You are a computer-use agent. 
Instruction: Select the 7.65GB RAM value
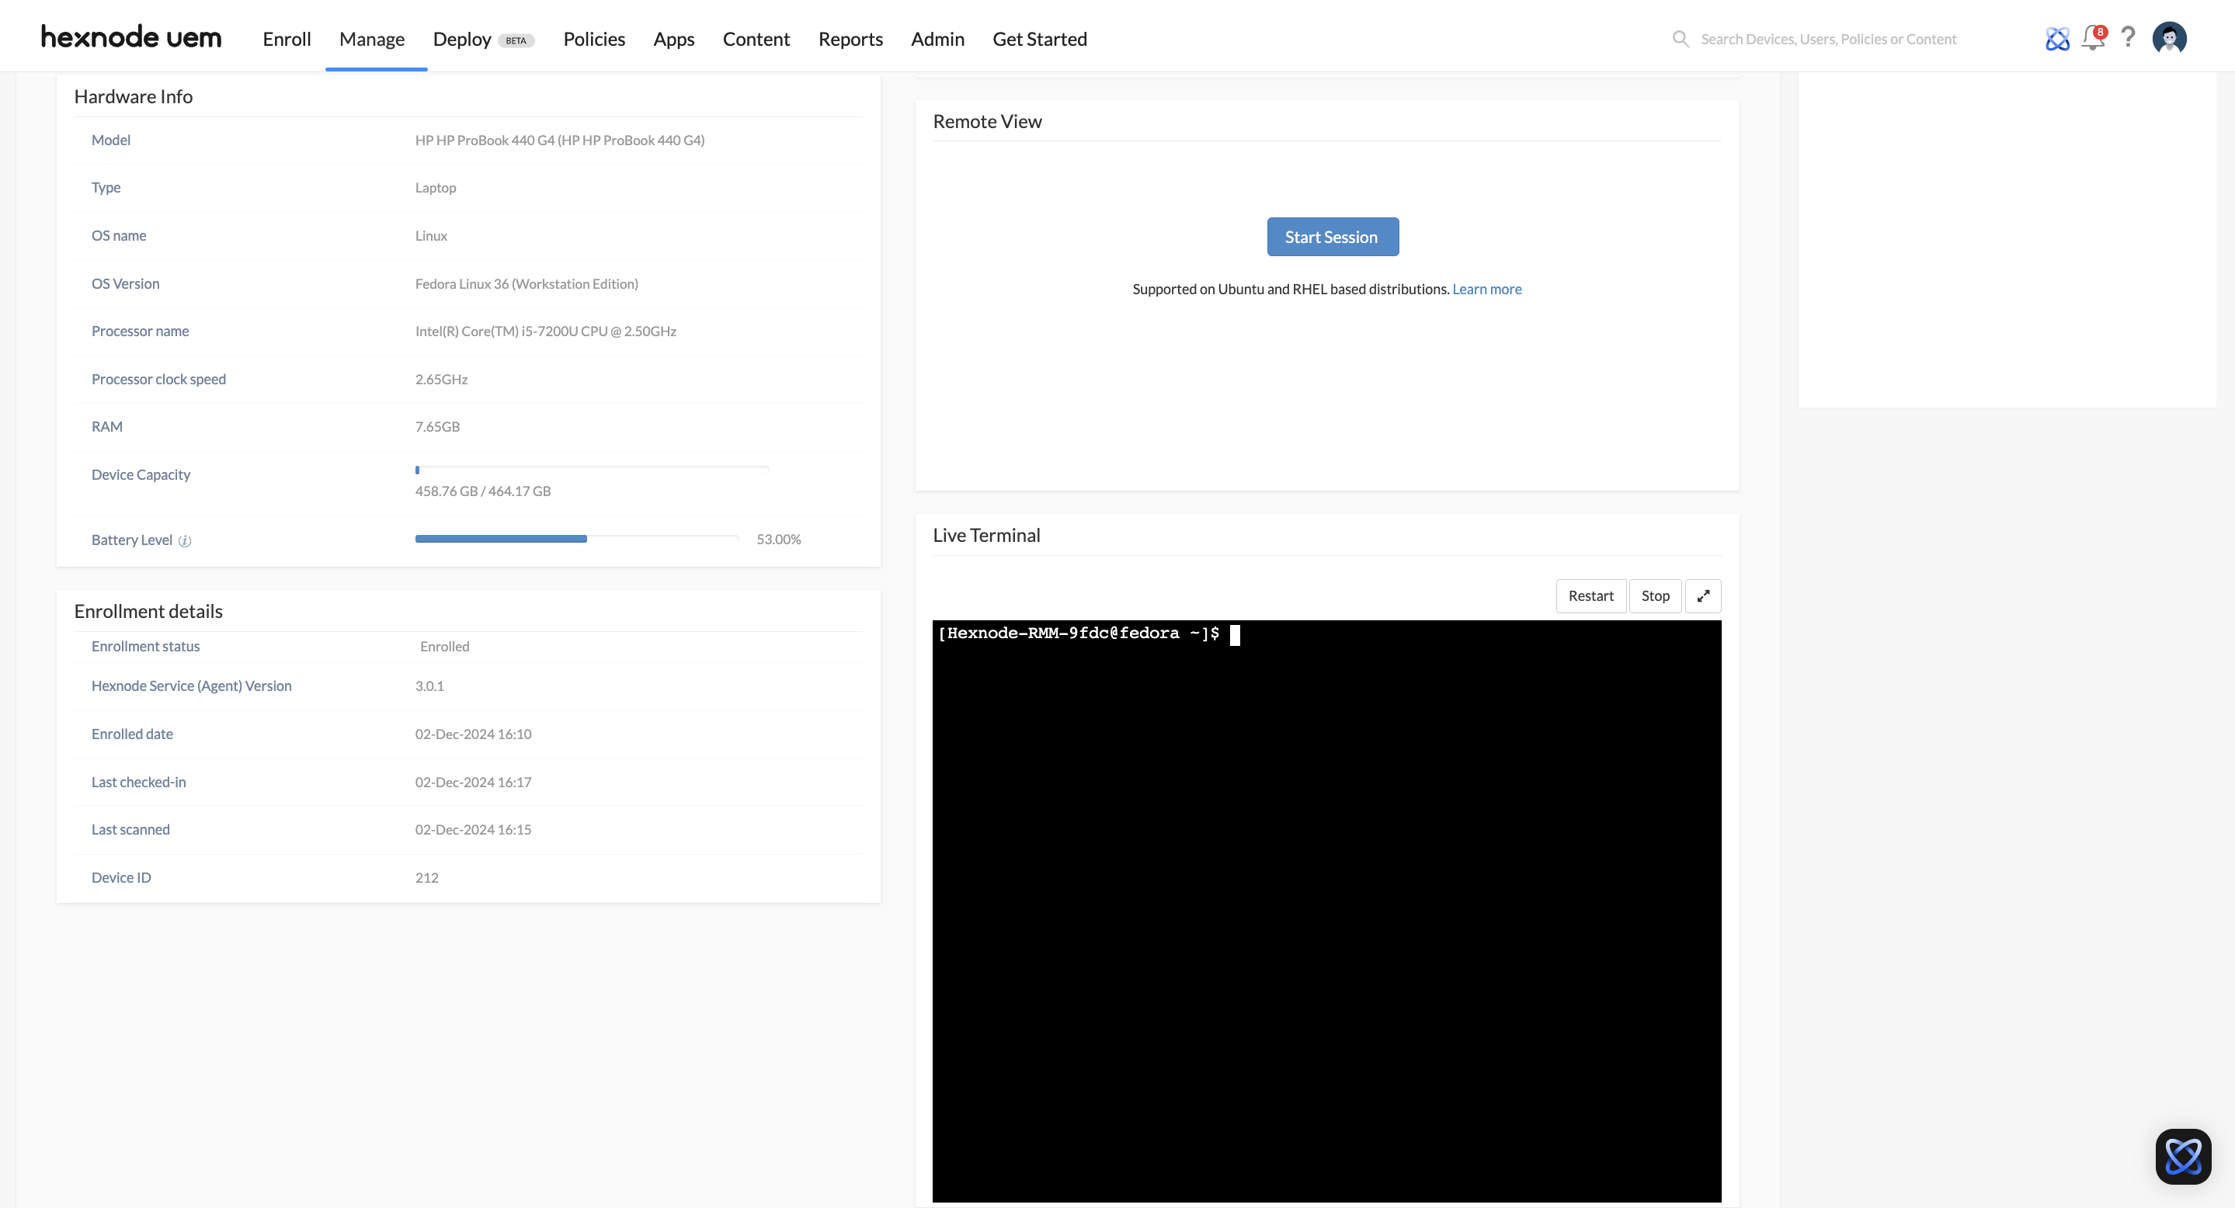pos(437,427)
